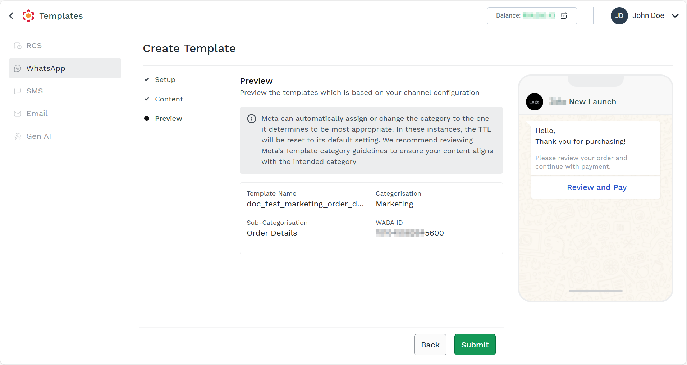Go to SMS templates
This screenshot has width=687, height=365.
(65, 91)
